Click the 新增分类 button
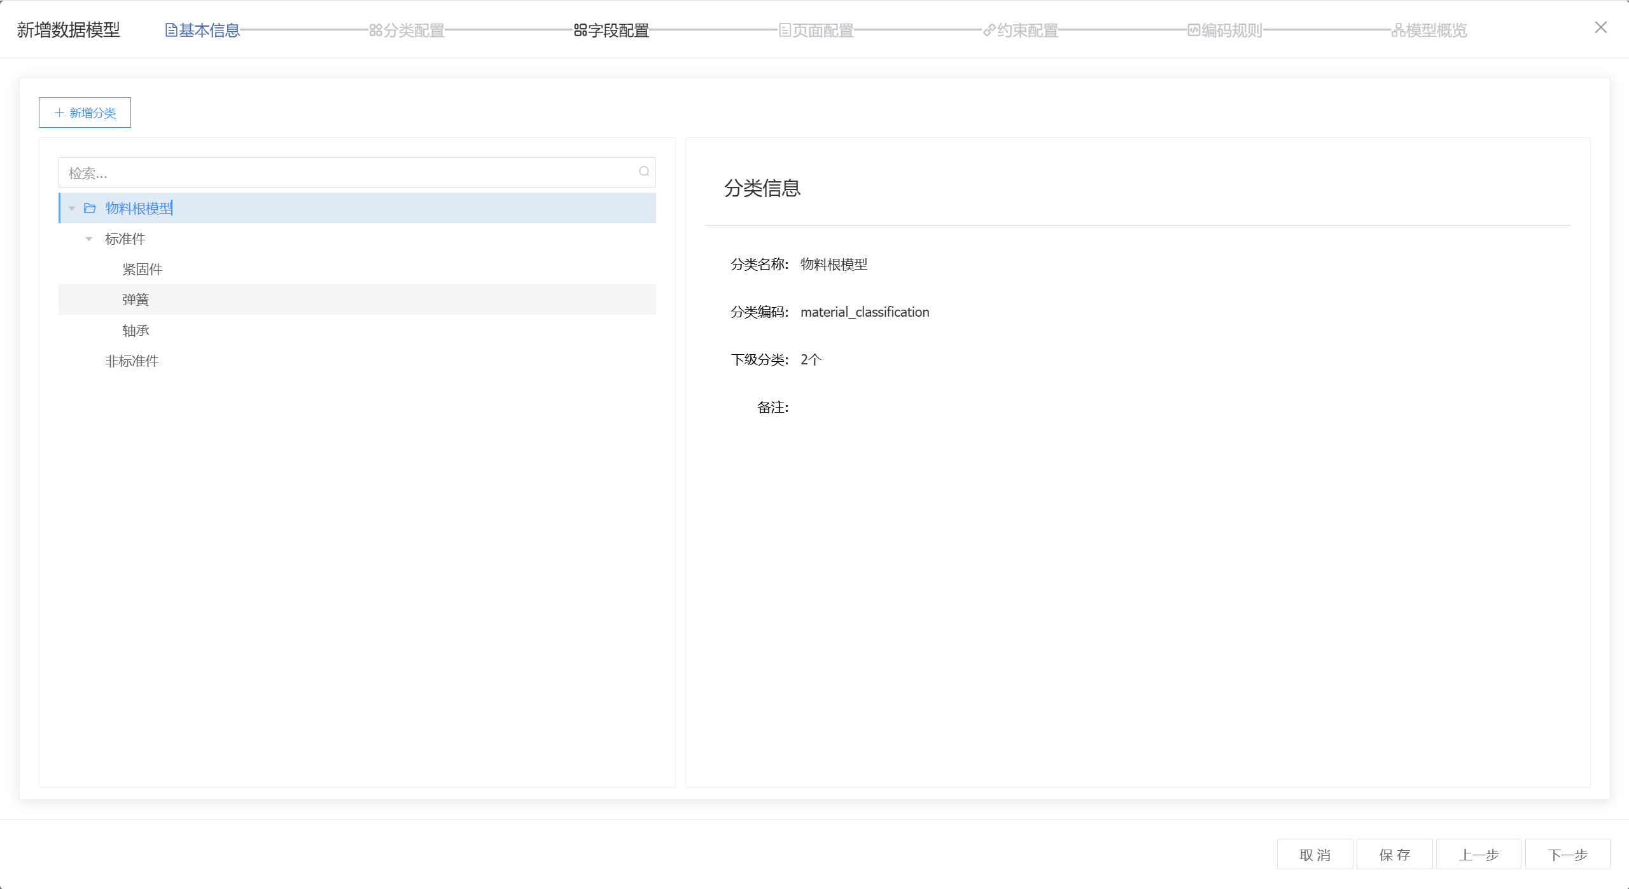This screenshot has height=889, width=1629. click(85, 113)
